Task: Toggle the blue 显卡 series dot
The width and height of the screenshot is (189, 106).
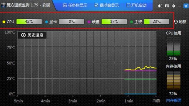Action: 46,22
